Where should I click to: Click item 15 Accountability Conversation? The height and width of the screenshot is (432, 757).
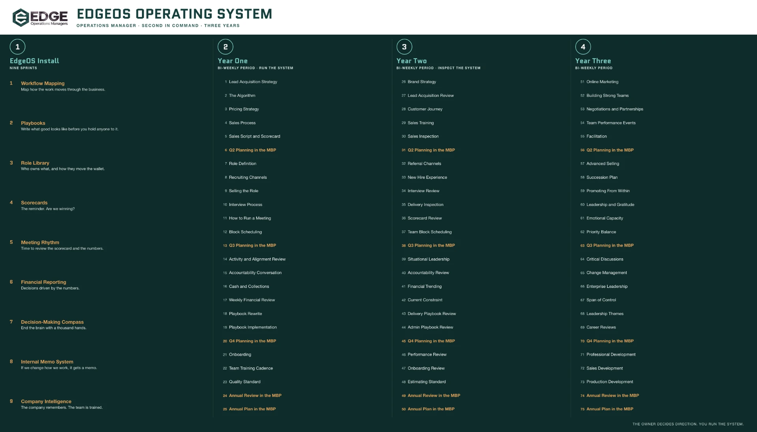coord(252,273)
